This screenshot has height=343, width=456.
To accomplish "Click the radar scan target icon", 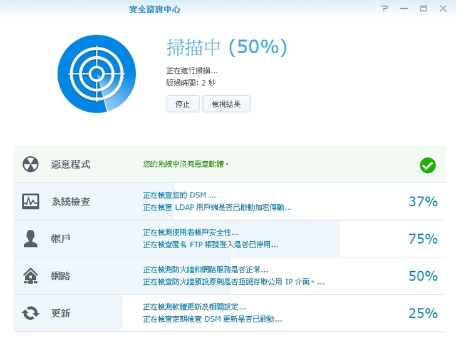I will [96, 74].
